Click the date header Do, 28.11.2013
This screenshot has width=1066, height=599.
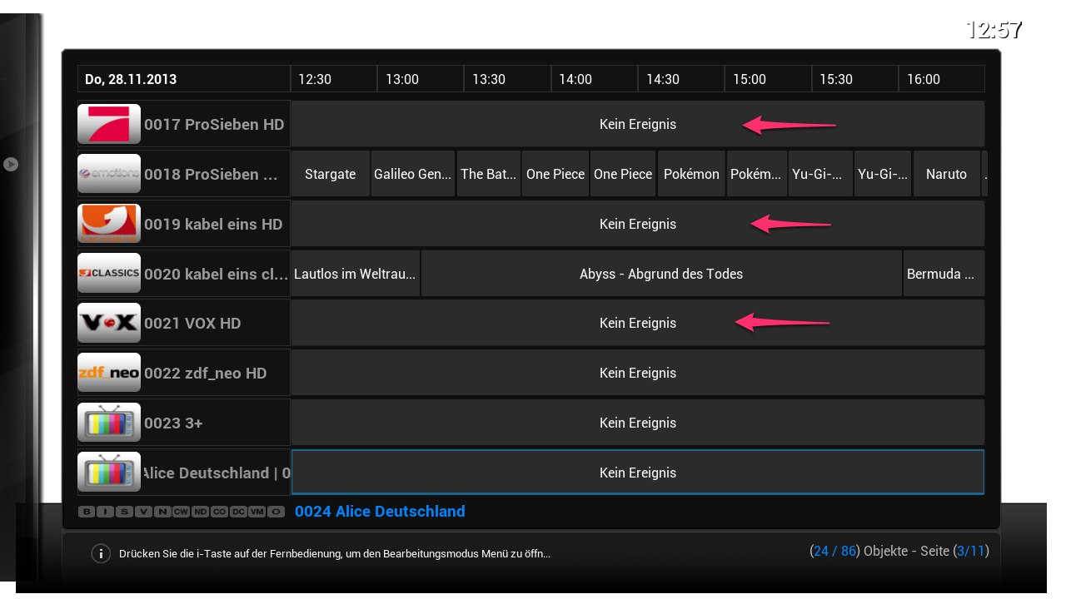click(x=183, y=79)
